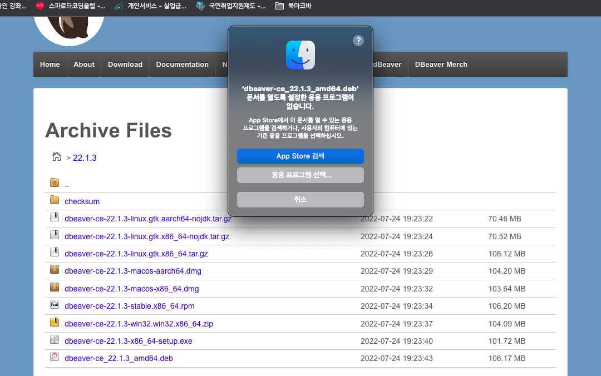Screen dimensions: 601x376
Task: Click date 2022-07-24 19:23:43 of deb row
Action: 397,358
